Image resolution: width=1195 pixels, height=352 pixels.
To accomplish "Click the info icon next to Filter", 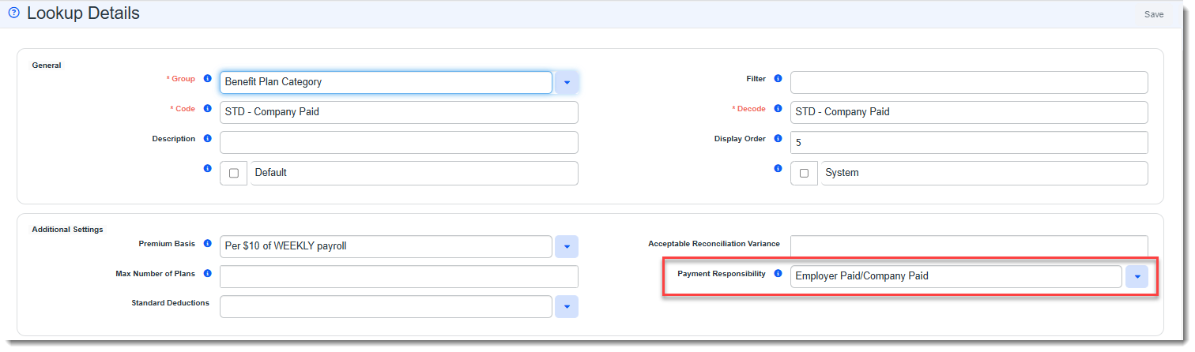I will pyautogui.click(x=778, y=79).
